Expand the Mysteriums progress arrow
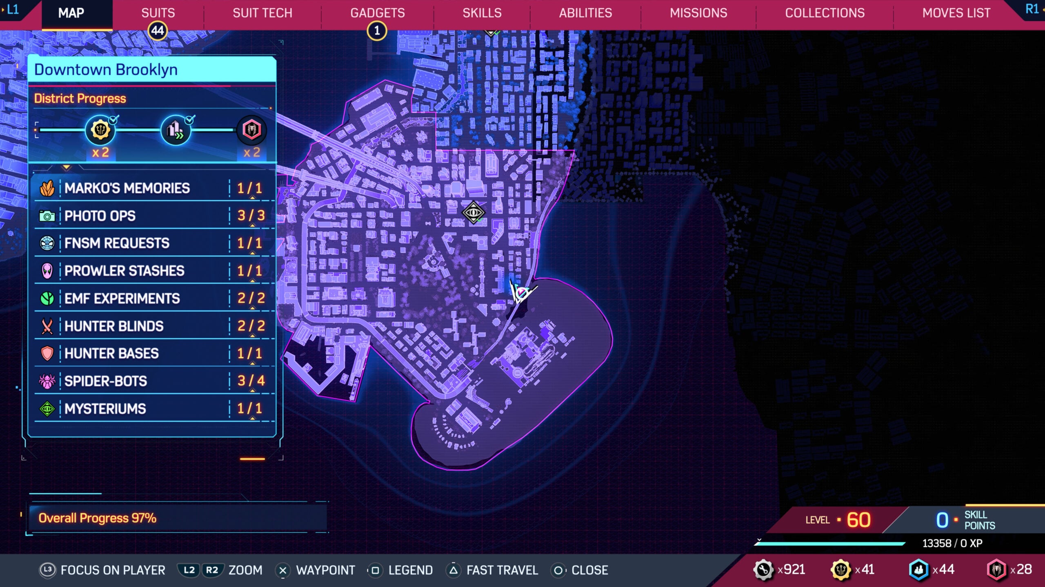This screenshot has width=1045, height=587. [253, 419]
